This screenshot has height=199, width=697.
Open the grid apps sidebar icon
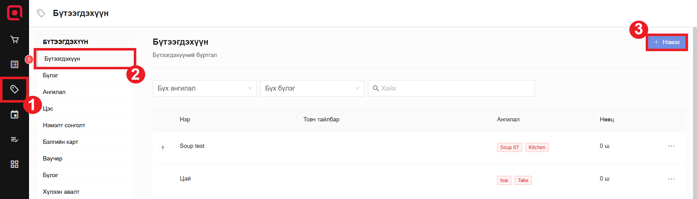coord(15,164)
